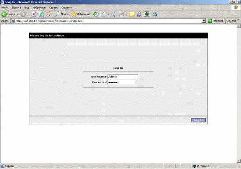The height and width of the screenshot is (169, 241).
Task: Expand the Edit button dropdown arrow
Action: pyautogui.click(x=127, y=14)
